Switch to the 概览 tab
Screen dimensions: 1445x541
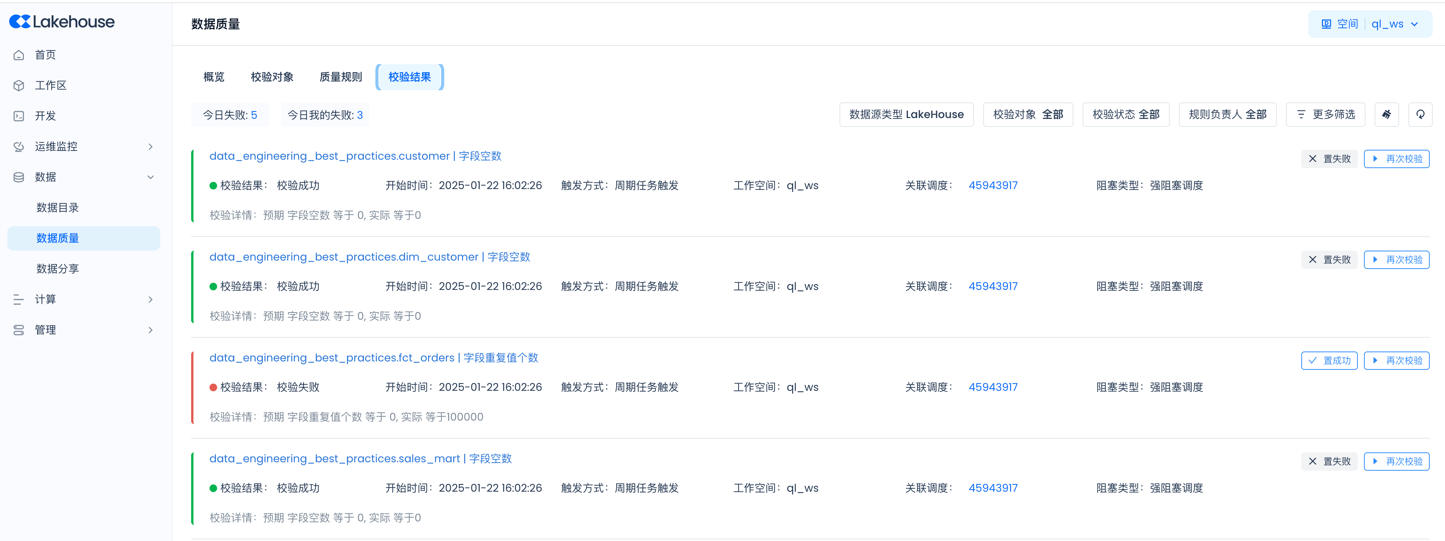214,77
